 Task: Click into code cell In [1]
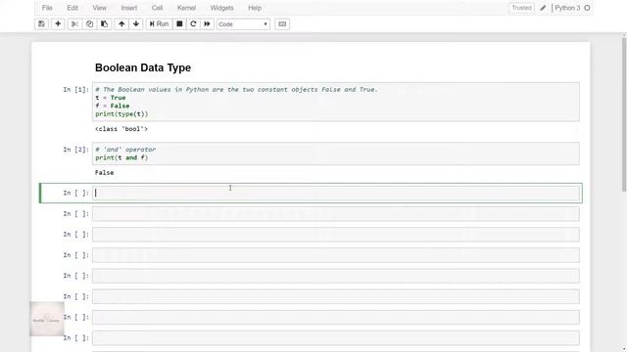[x=335, y=102]
